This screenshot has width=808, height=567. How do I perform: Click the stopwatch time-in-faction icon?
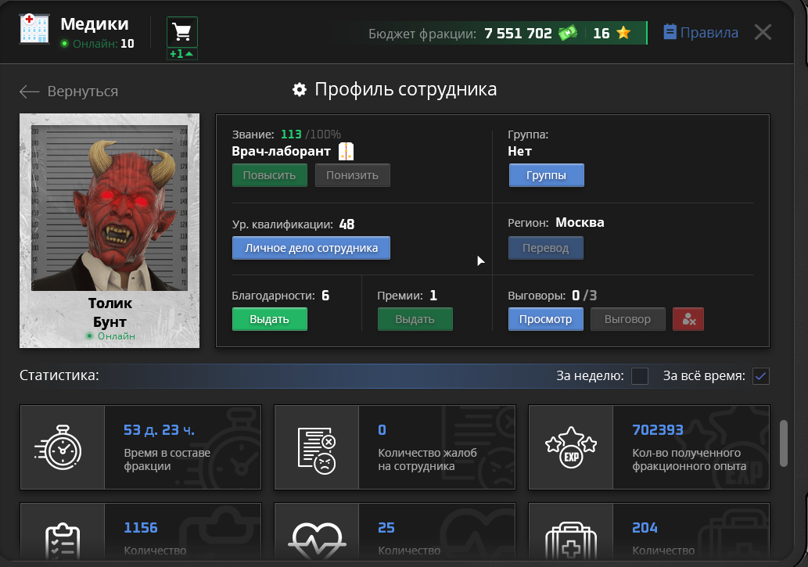(x=62, y=447)
